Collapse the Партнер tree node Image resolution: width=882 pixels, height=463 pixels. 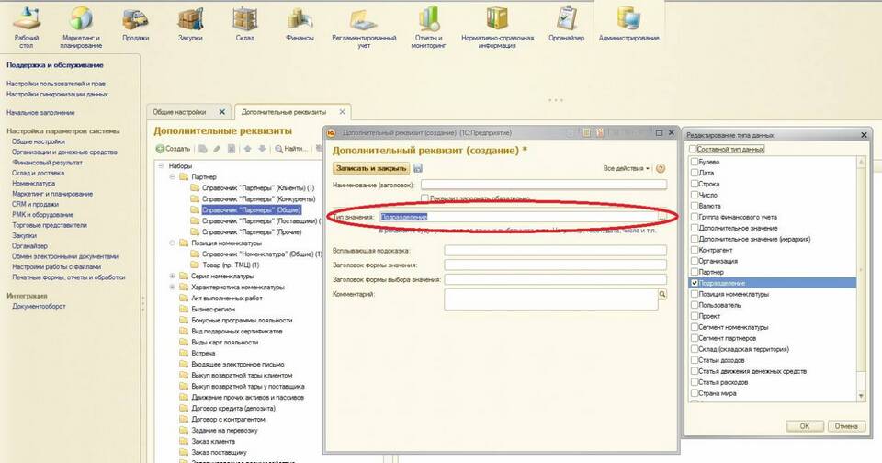(x=173, y=176)
